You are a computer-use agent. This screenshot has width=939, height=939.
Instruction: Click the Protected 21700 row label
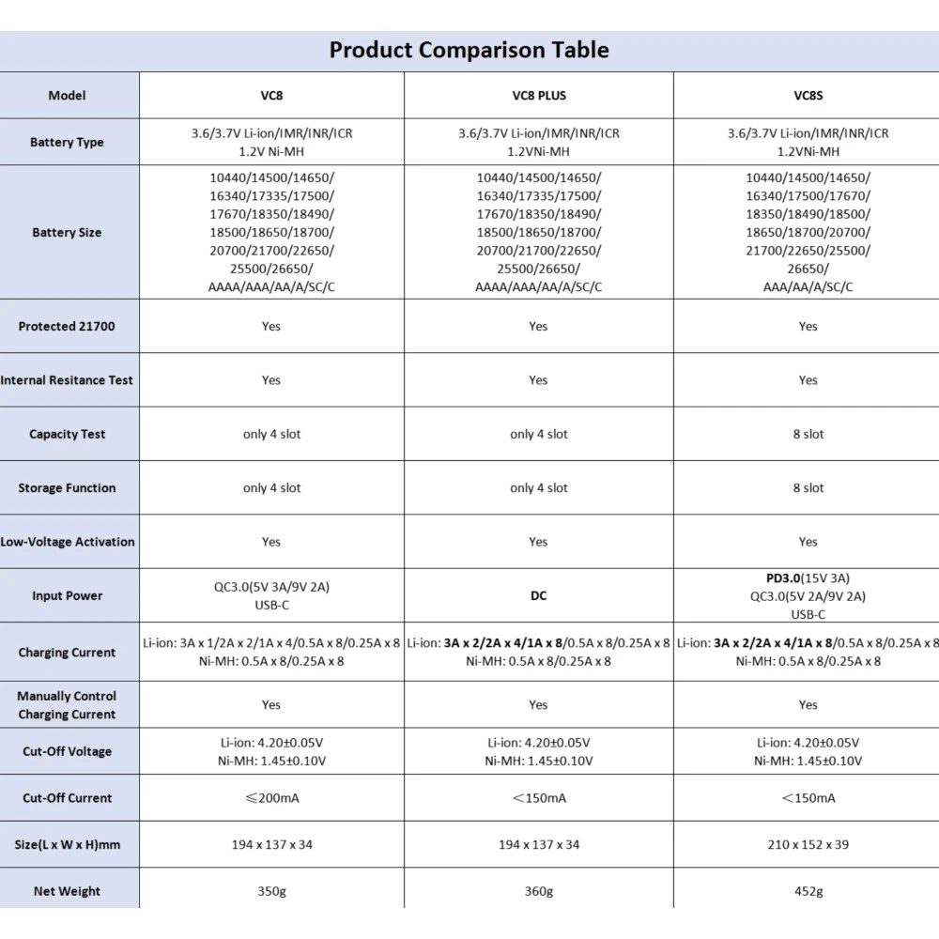point(67,326)
